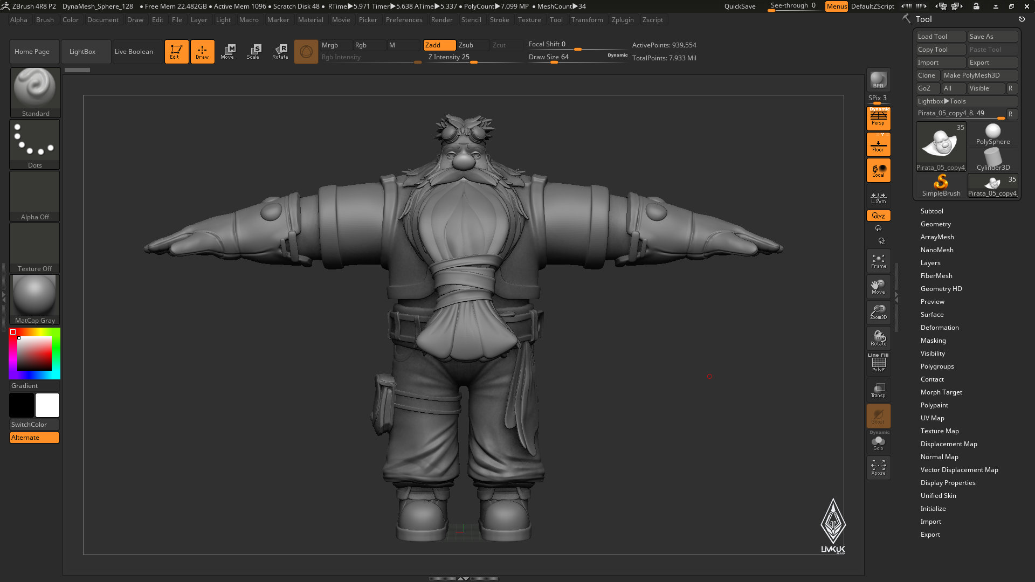The image size is (1035, 582).
Task: Expand the Polygroups section
Action: tap(937, 366)
